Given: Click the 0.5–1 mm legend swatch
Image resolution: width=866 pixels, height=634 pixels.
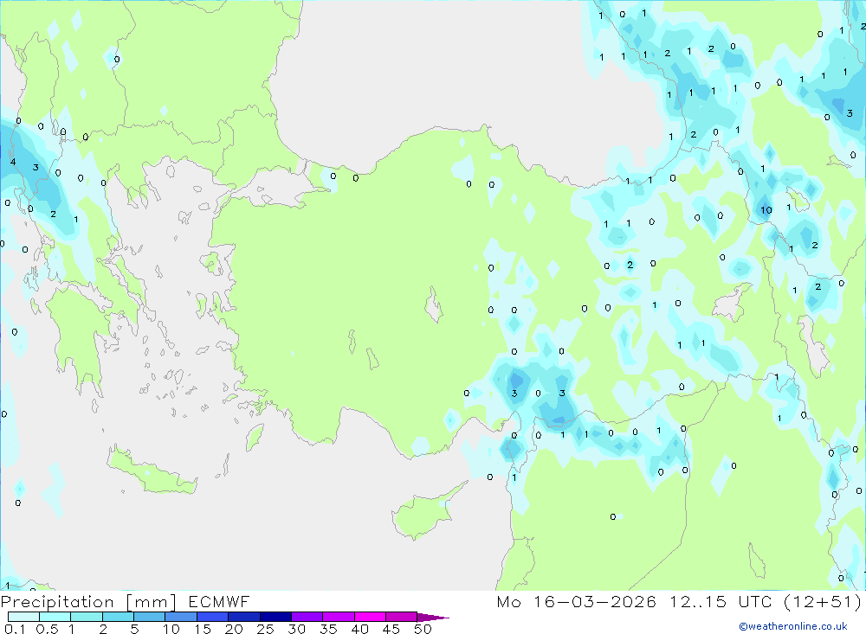Looking at the screenshot, I should tap(55, 617).
